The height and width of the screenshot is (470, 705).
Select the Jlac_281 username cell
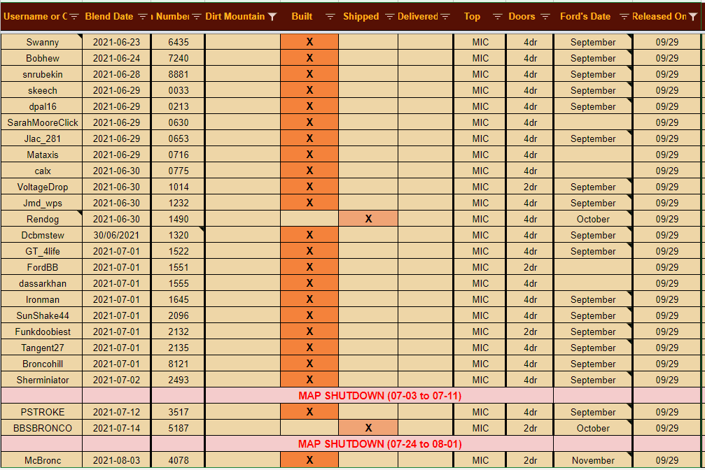tap(42, 139)
